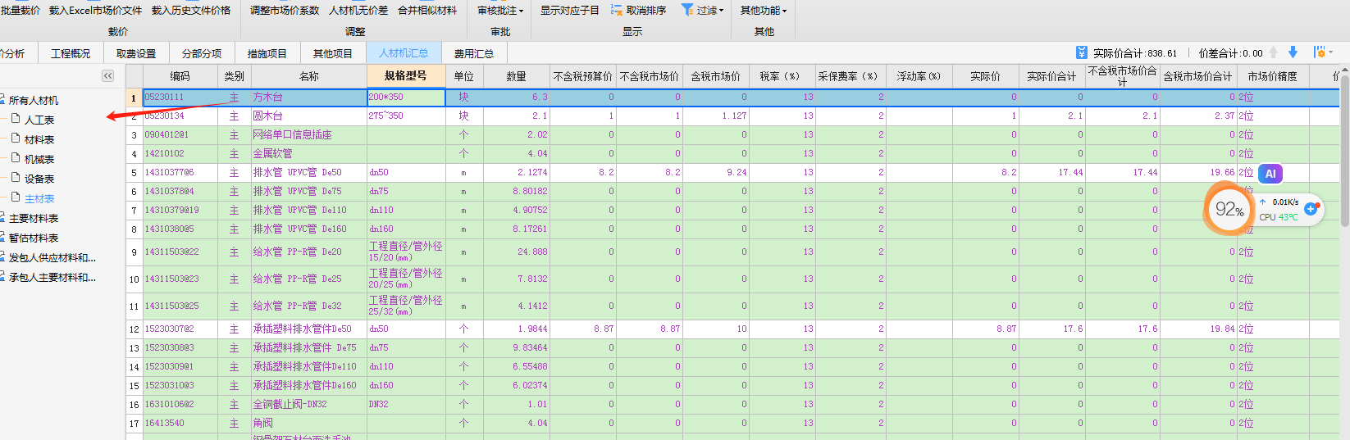
Task: Switch to the 分部分项 tab
Action: point(202,53)
